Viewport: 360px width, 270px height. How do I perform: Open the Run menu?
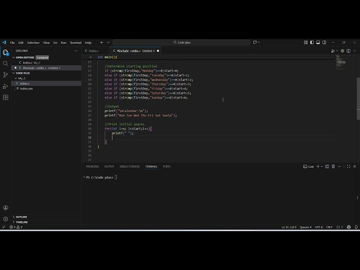click(64, 43)
